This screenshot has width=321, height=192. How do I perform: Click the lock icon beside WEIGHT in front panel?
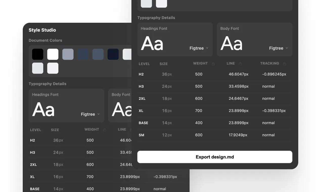[x=213, y=64]
